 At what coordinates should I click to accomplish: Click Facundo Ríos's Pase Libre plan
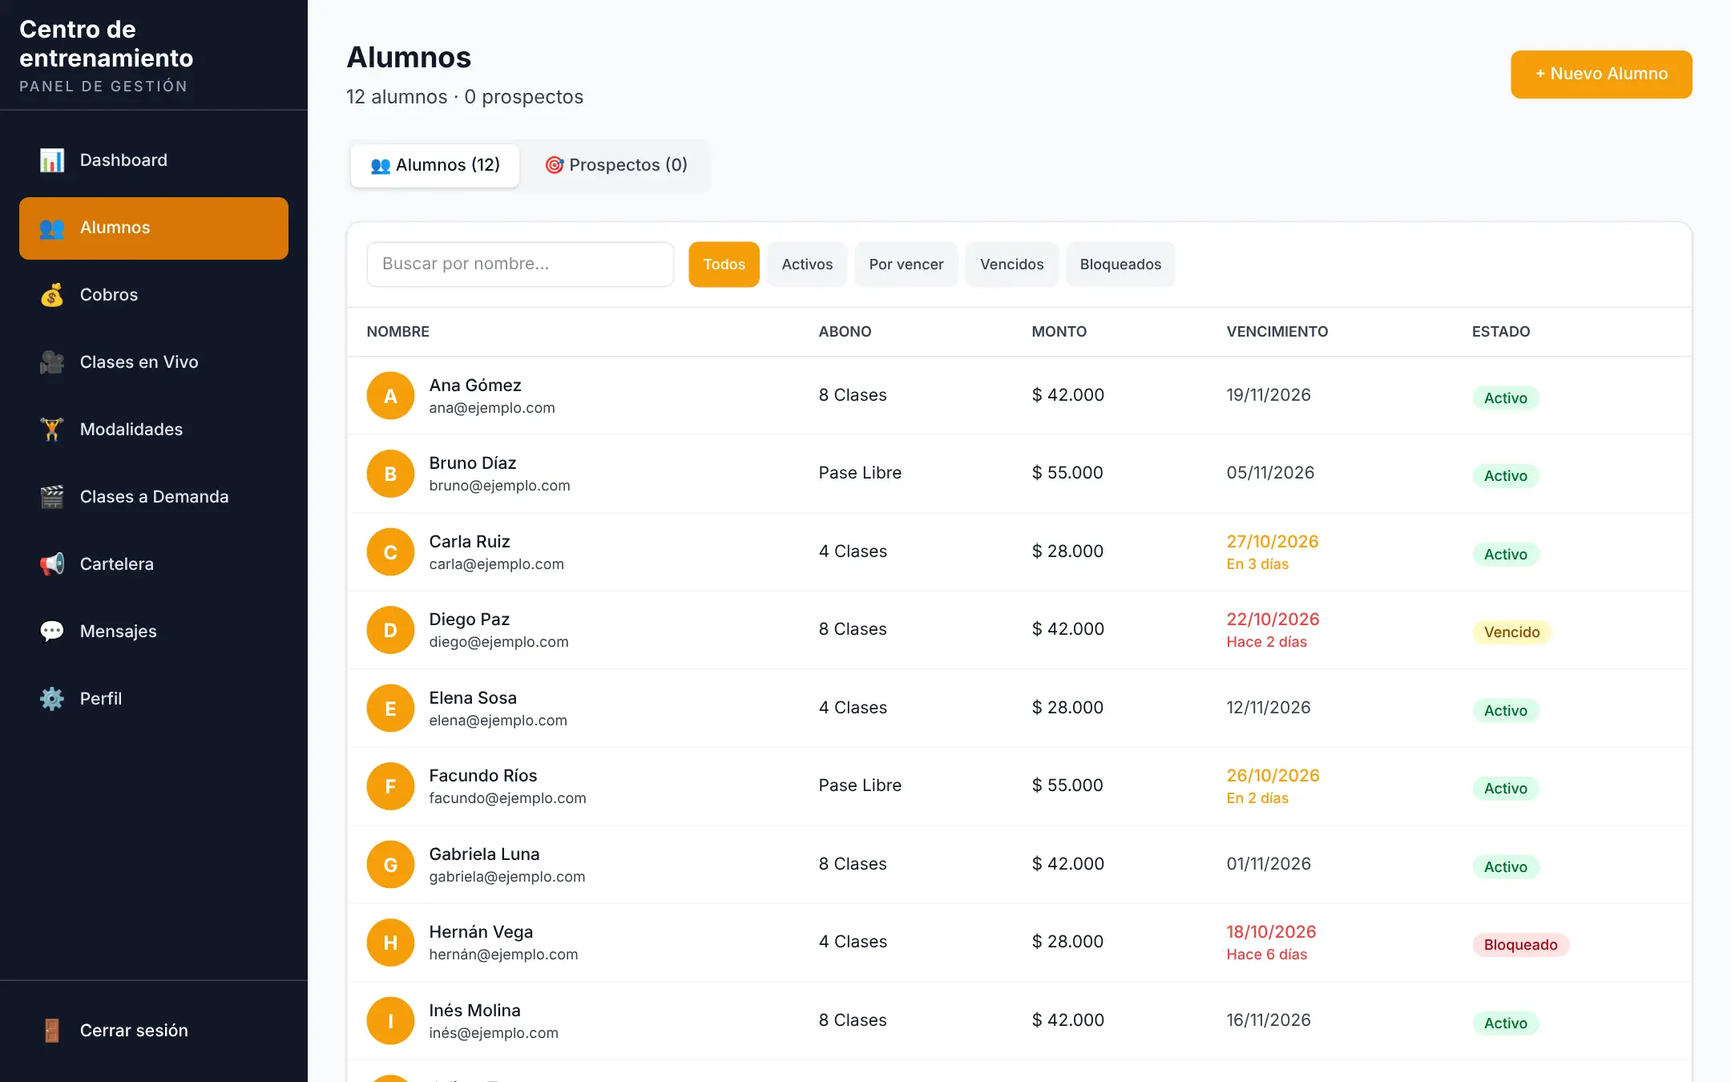pyautogui.click(x=860, y=785)
